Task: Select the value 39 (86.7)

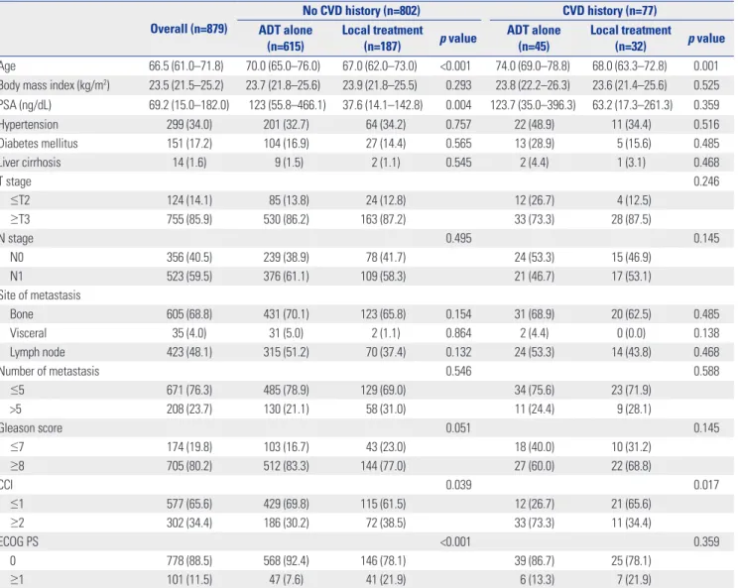Action: click(535, 560)
